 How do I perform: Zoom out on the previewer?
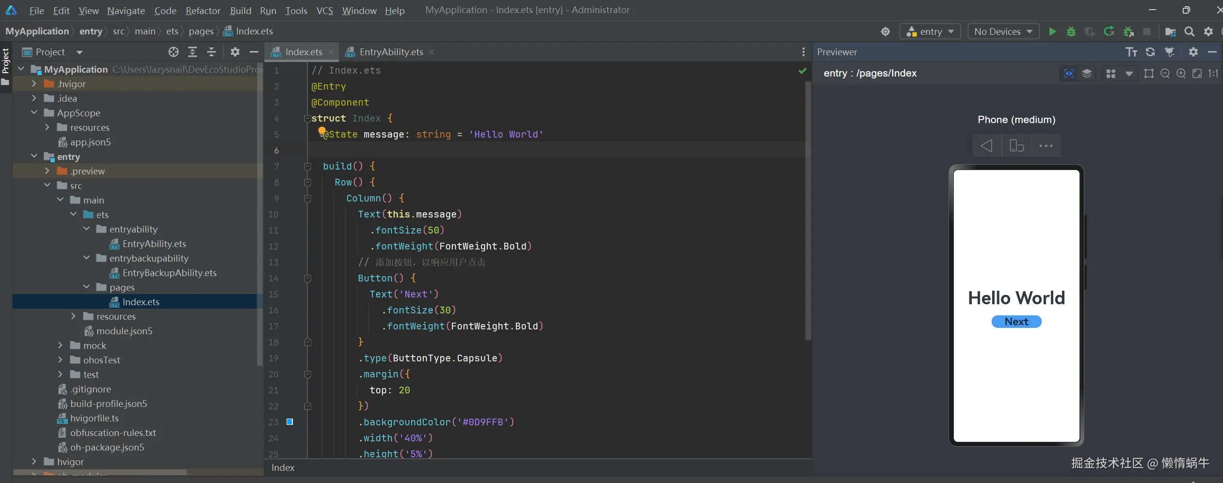tap(1165, 74)
